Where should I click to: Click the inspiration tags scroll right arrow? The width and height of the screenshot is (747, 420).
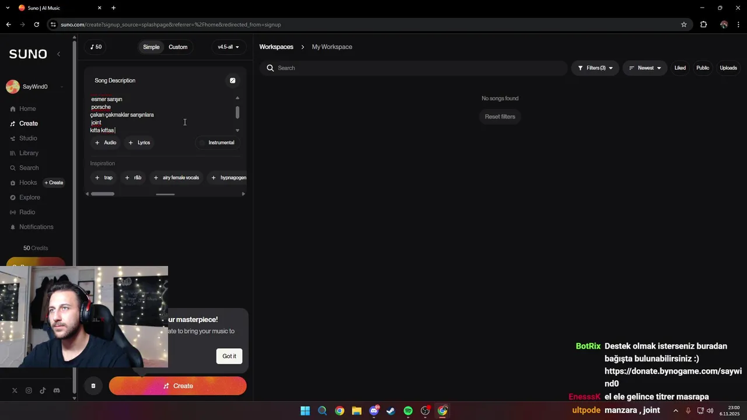click(243, 194)
